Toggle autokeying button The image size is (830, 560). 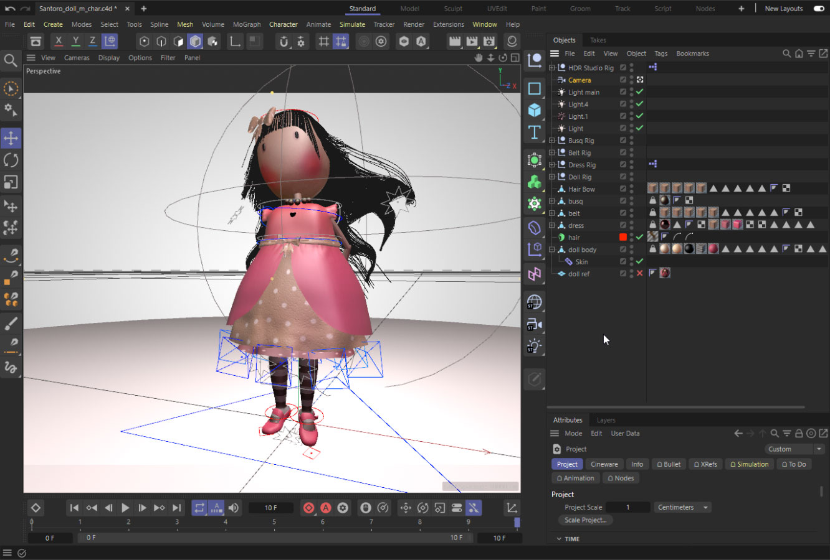click(325, 508)
